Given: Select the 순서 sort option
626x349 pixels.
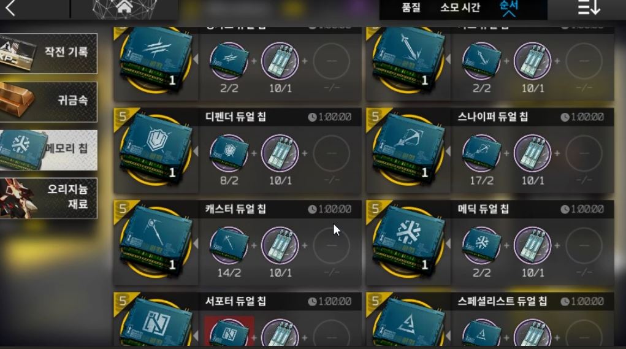Looking at the screenshot, I should [509, 7].
